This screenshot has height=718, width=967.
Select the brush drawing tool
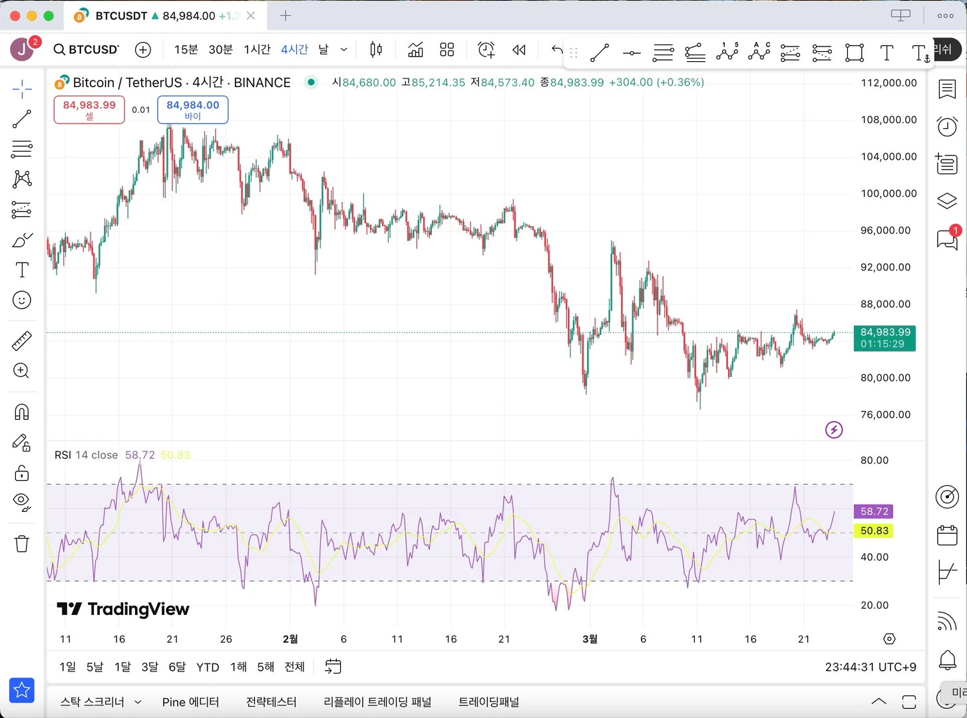[22, 240]
